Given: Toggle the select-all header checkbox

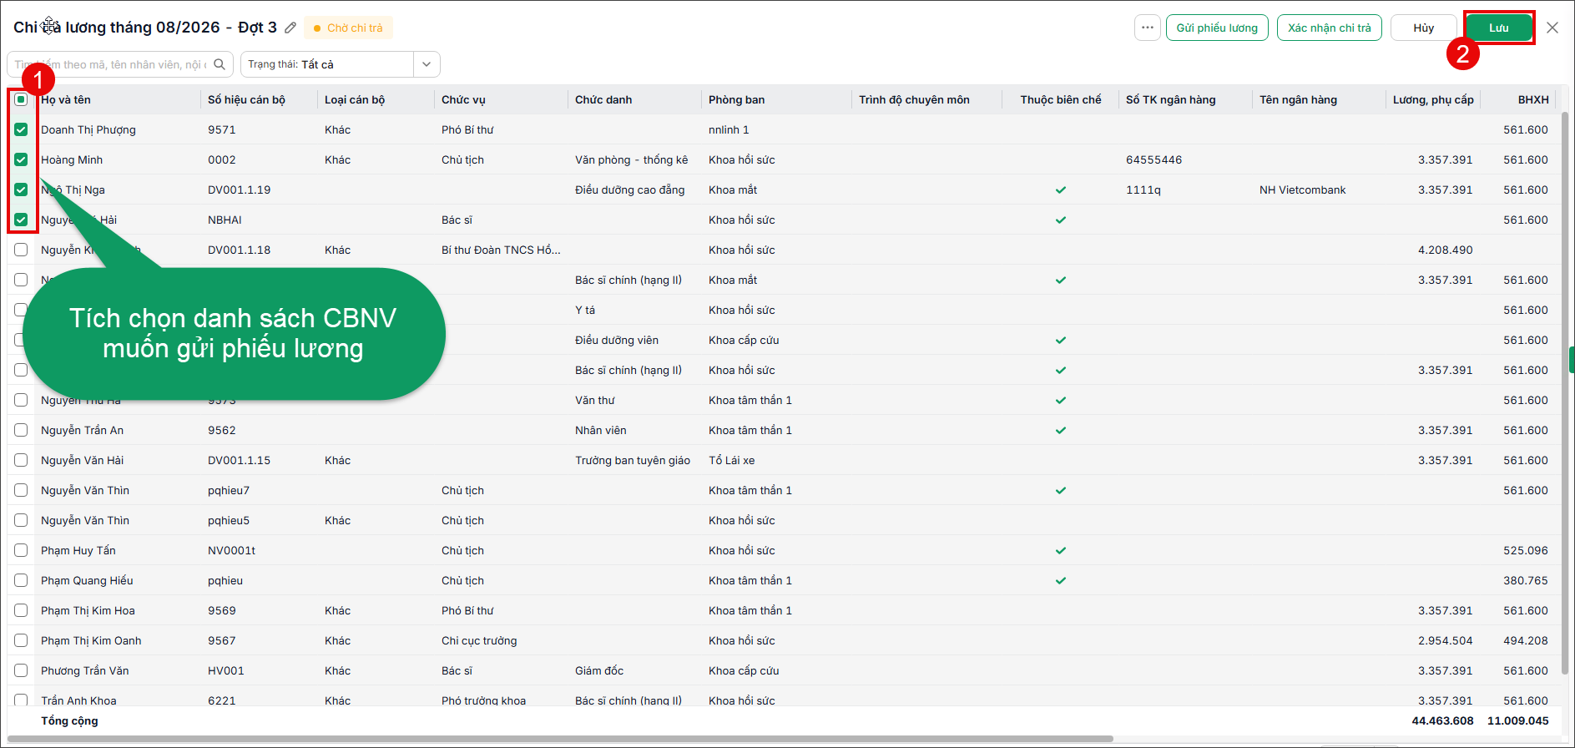Looking at the screenshot, I should [x=21, y=99].
